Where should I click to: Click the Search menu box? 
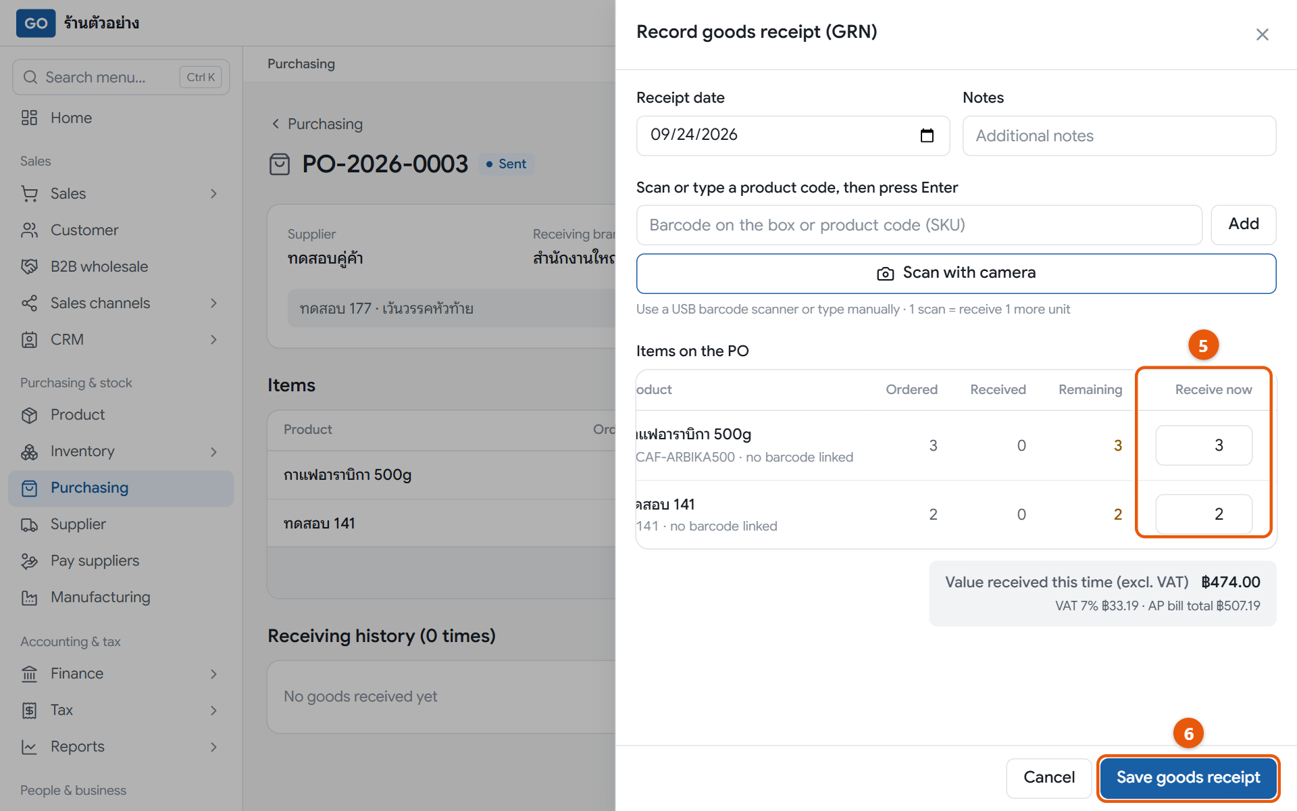(x=121, y=77)
